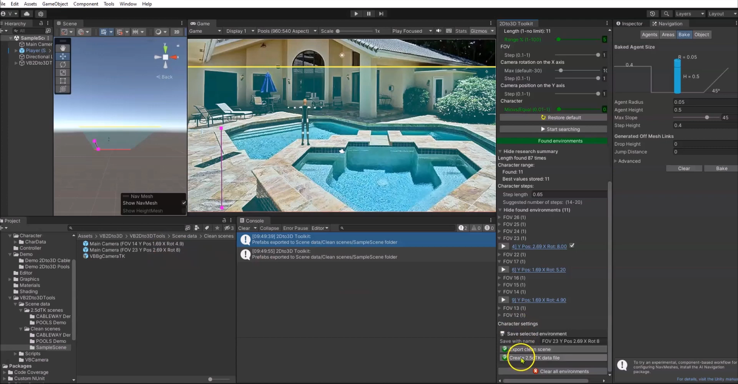
Task: Toggle mute audio icon in Game view
Action: click(x=438, y=31)
